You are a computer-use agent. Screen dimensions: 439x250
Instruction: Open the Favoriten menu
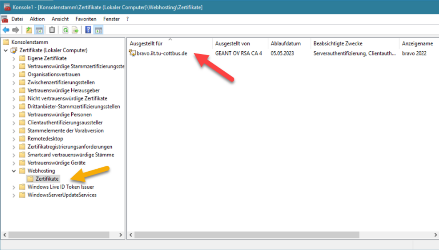click(86, 19)
